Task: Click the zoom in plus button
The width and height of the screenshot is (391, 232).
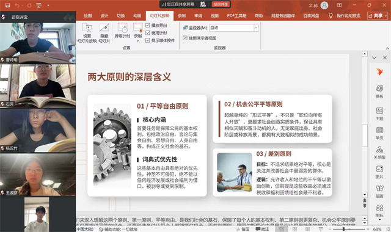Action: click(368, 229)
